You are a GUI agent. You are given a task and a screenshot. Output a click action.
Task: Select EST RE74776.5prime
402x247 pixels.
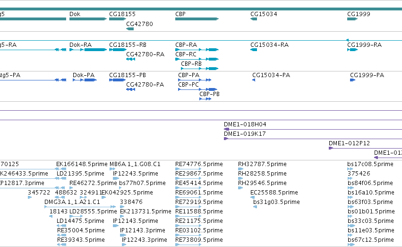point(199,164)
